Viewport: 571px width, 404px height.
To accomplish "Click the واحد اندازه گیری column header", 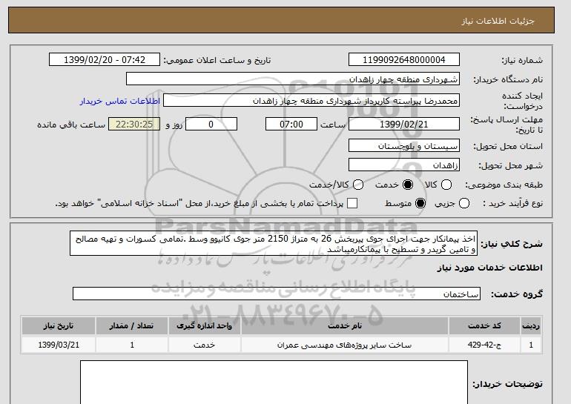I will (x=204, y=325).
